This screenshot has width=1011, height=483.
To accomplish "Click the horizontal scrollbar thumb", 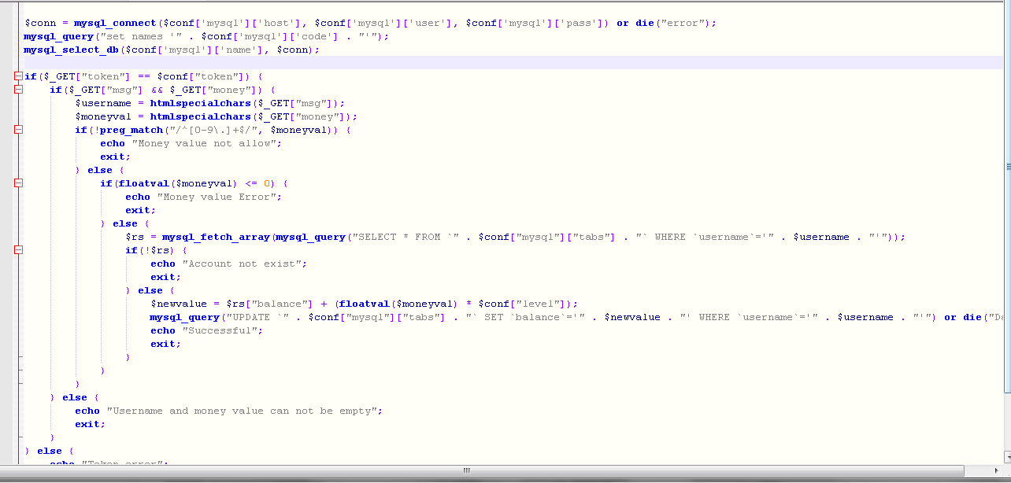I will click(x=466, y=471).
